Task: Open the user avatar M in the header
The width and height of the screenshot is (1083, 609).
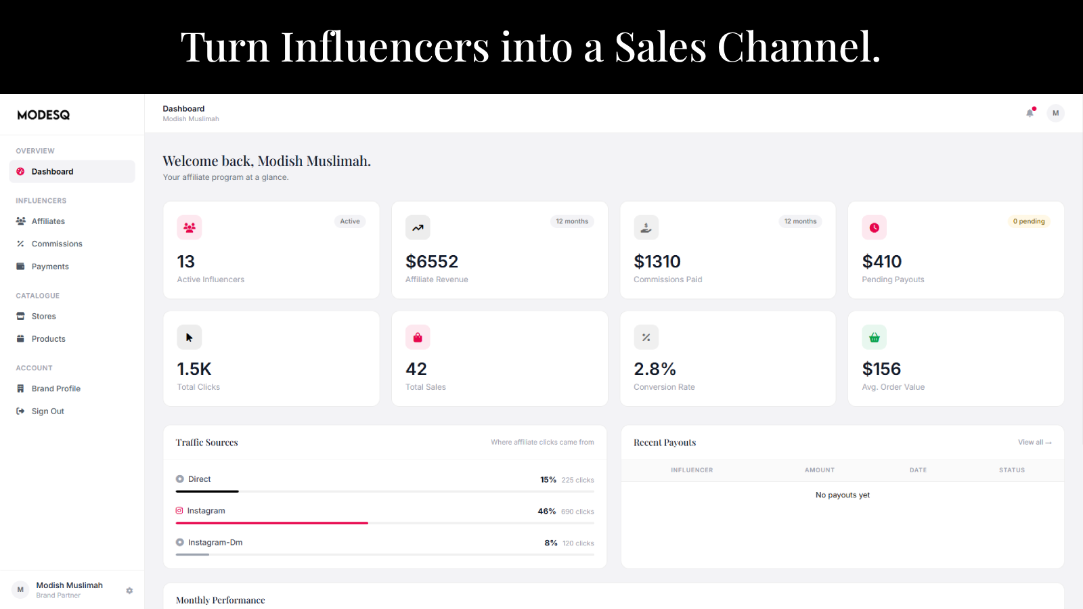Action: tap(1055, 113)
